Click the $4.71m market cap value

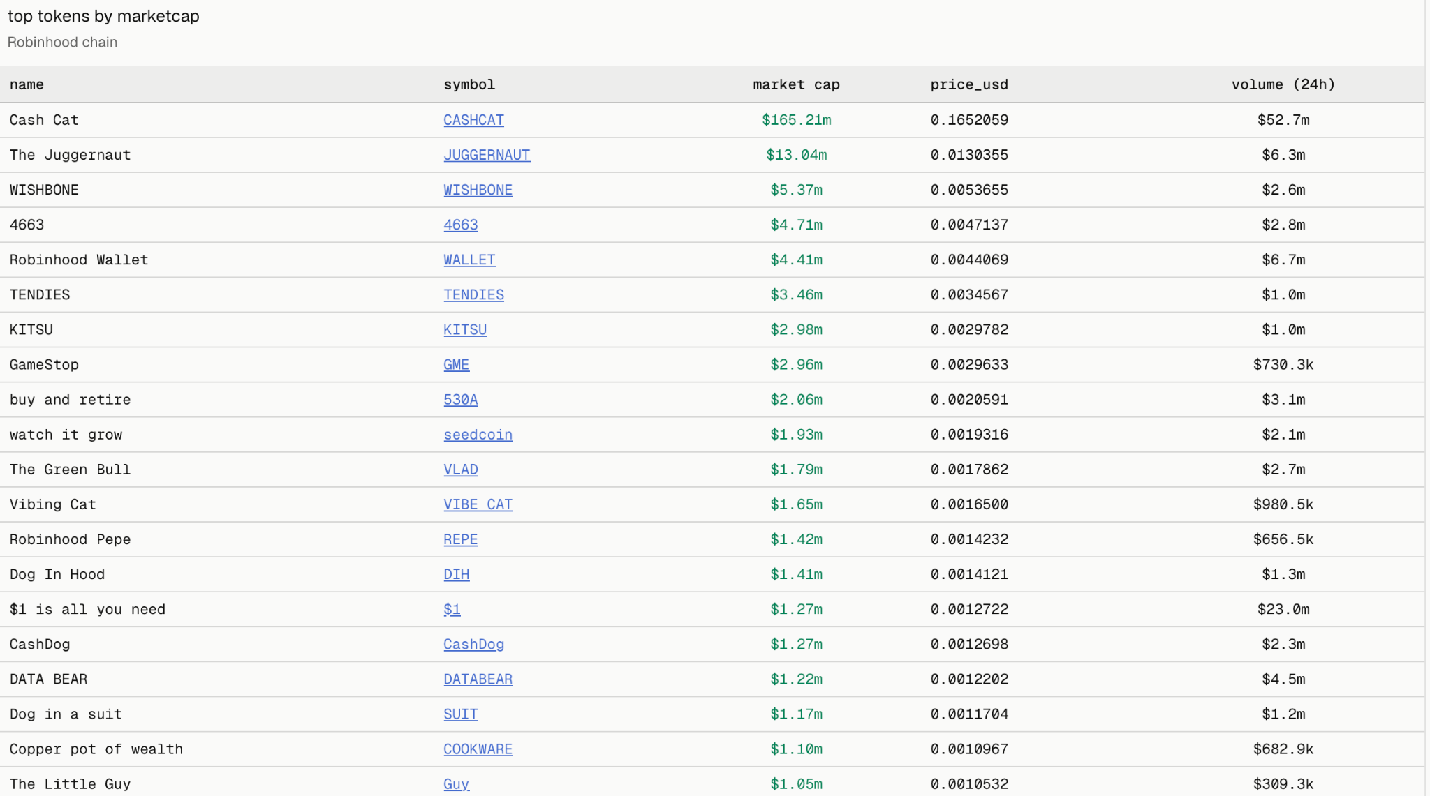(x=796, y=225)
